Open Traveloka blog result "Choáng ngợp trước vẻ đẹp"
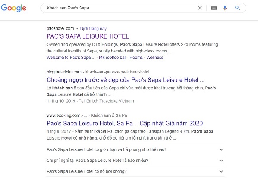Viewport: 258px width, 179px height. 125,80
